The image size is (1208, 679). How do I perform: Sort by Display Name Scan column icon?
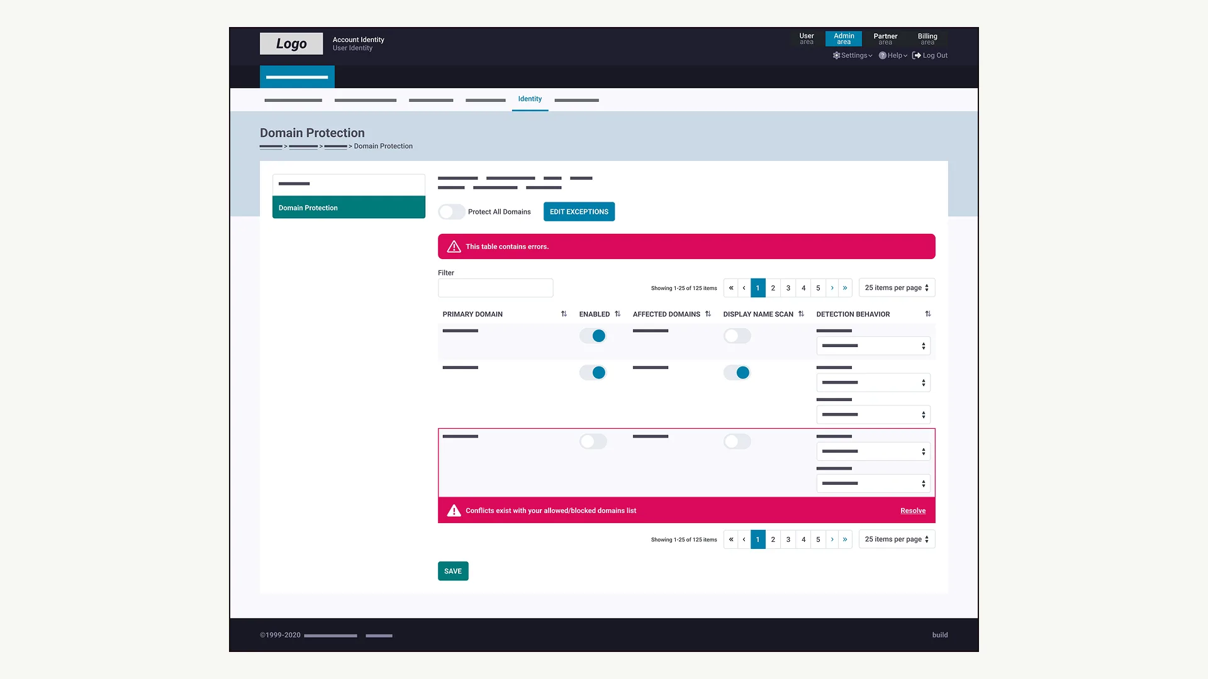pyautogui.click(x=801, y=314)
